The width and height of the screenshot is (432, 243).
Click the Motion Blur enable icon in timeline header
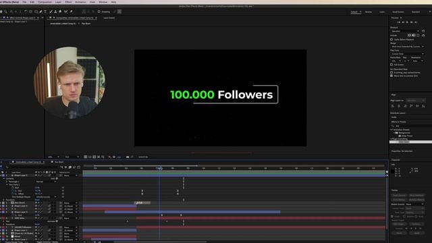[x=74, y=167]
